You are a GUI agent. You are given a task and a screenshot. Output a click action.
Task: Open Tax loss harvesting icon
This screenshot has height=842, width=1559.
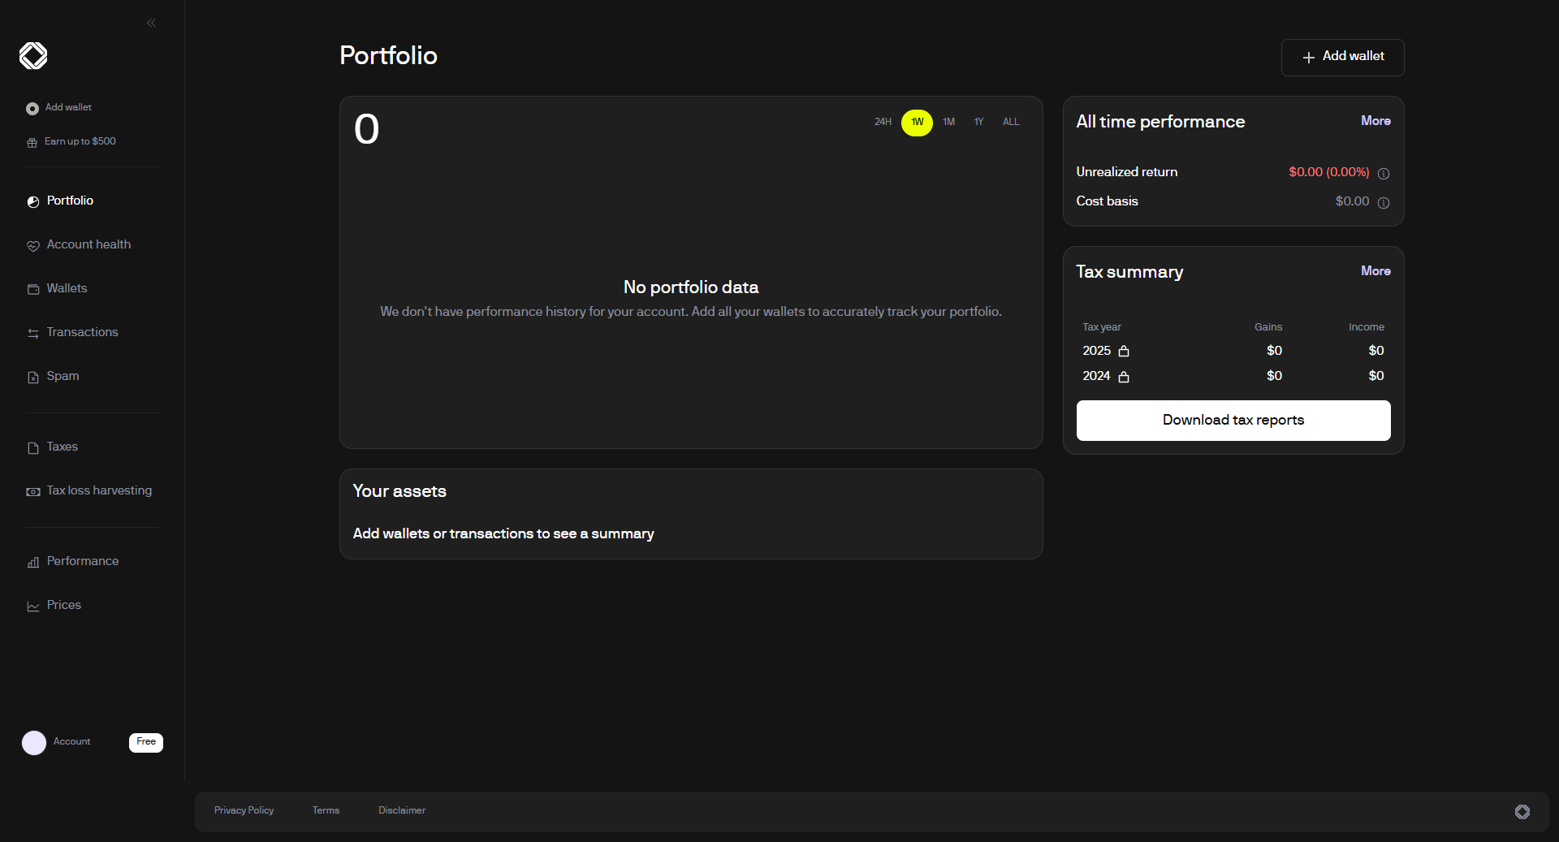(x=33, y=491)
